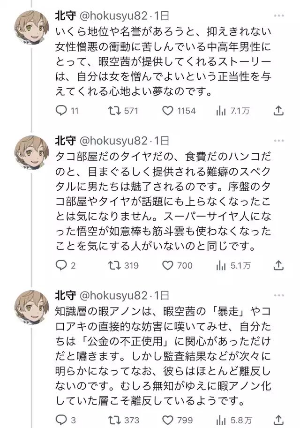
Task: Open more options on first tweet
Action: [x=279, y=15]
